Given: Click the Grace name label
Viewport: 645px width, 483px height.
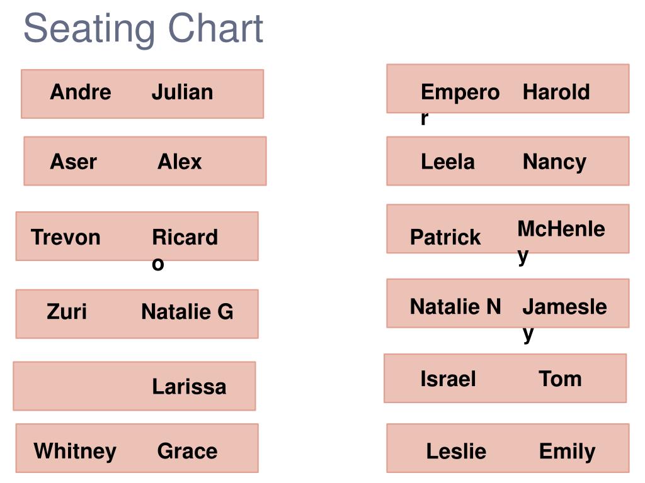Looking at the screenshot, I should point(188,451).
